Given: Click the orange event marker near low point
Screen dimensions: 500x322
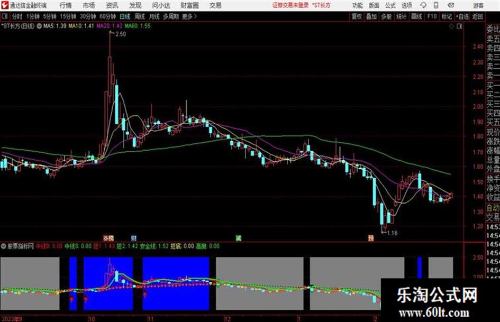Looking at the screenshot, I should pyautogui.click(x=371, y=238).
